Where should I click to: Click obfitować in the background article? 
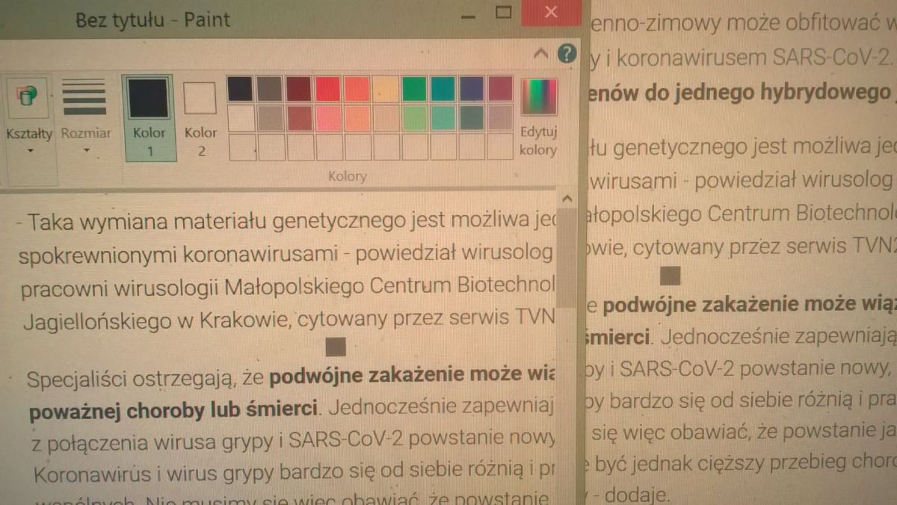click(x=836, y=24)
